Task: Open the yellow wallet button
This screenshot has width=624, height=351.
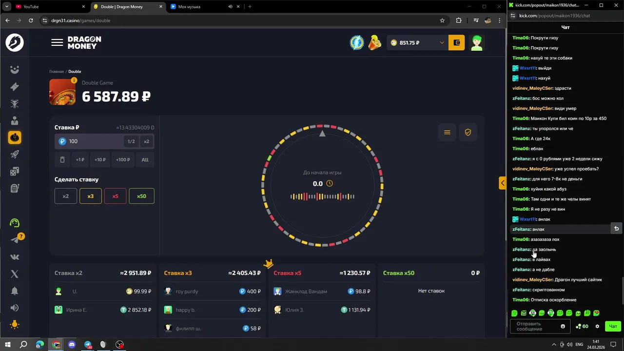Action: click(457, 42)
